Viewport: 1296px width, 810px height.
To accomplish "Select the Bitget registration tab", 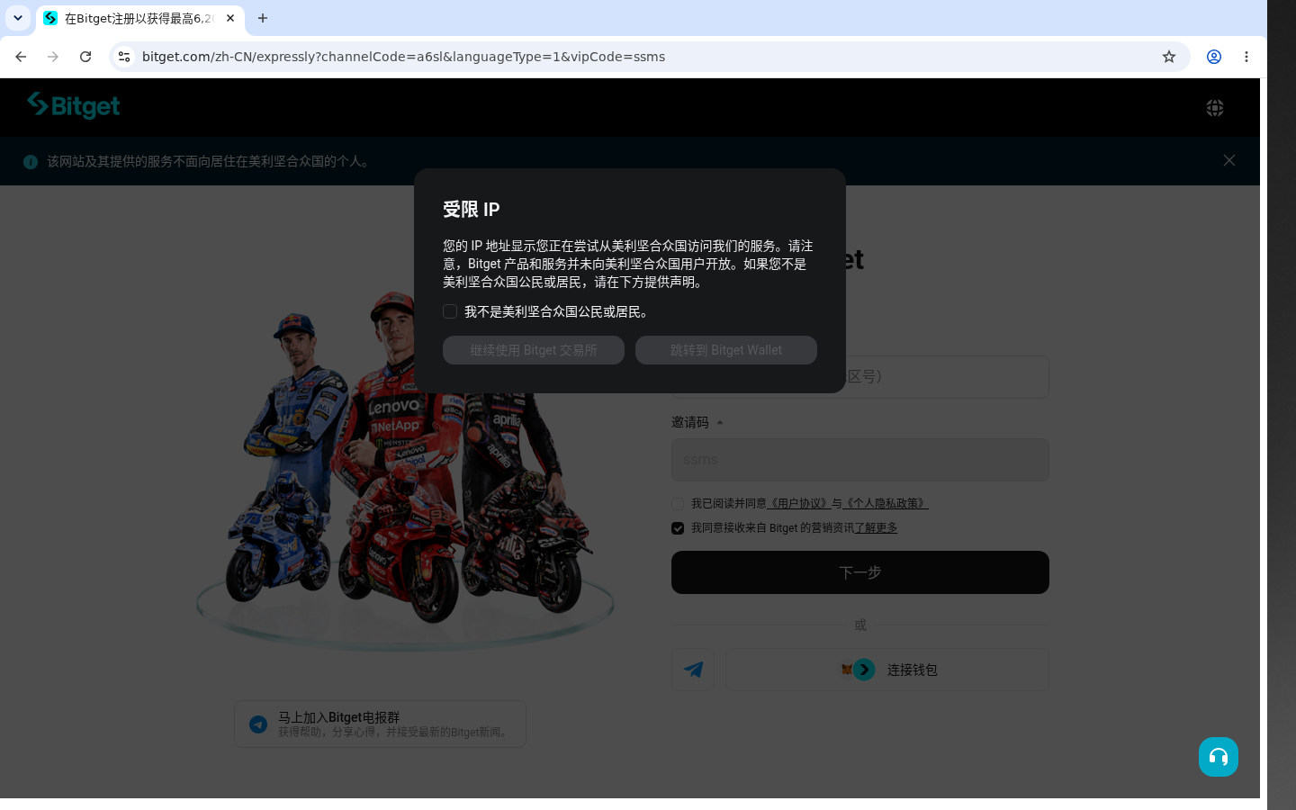I will [x=139, y=19].
